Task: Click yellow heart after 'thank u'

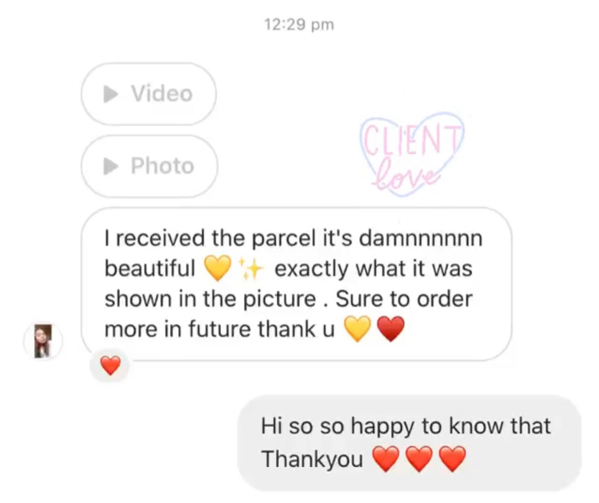Action: coord(358,328)
